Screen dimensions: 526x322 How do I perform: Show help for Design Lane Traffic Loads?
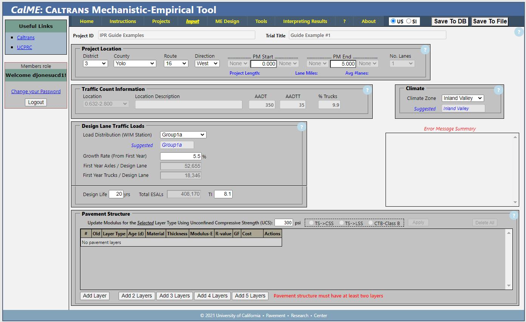[301, 127]
